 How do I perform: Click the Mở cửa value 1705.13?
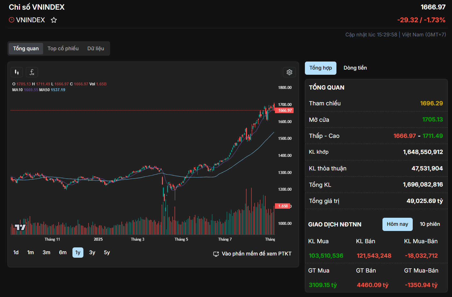(x=432, y=120)
